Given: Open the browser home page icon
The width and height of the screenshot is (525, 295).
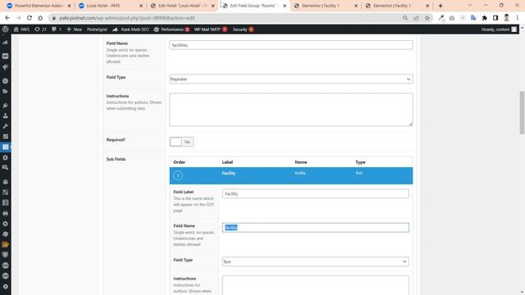Looking at the screenshot, I should 40,18.
